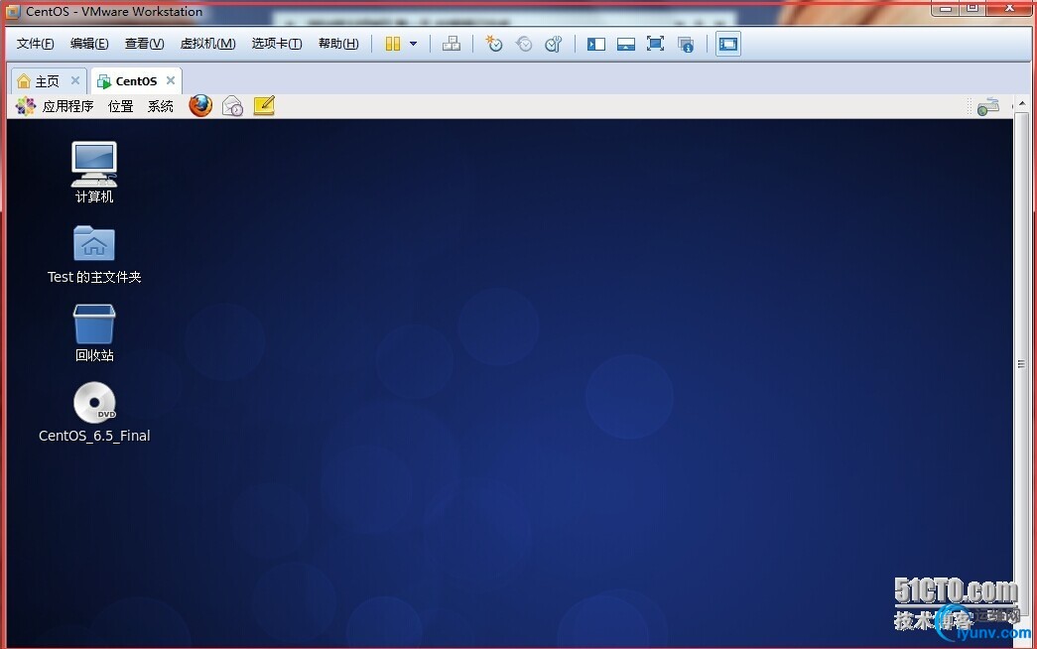Open the 帮助(H) menu
The image size is (1037, 649).
[x=338, y=44]
